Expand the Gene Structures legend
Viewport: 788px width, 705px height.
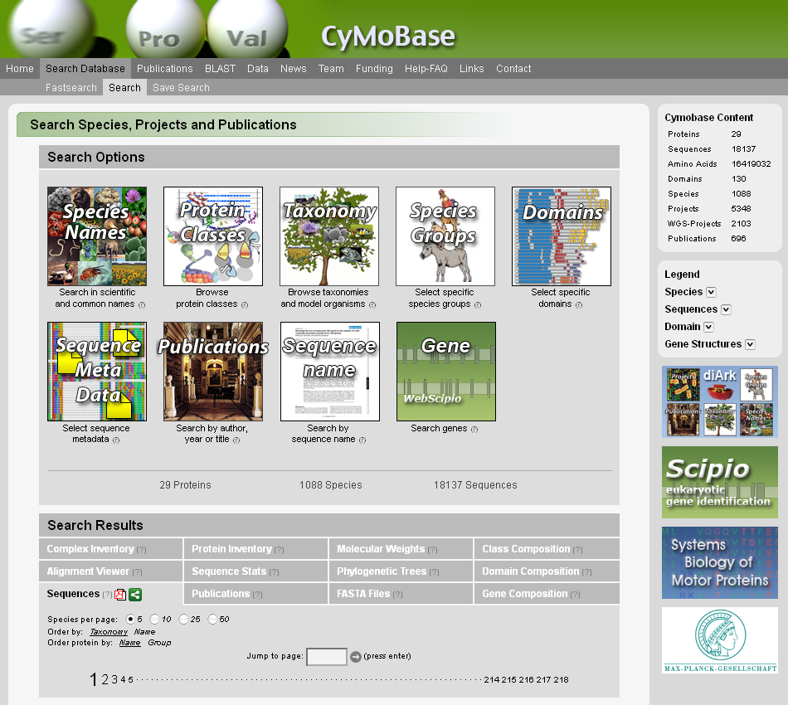point(751,344)
